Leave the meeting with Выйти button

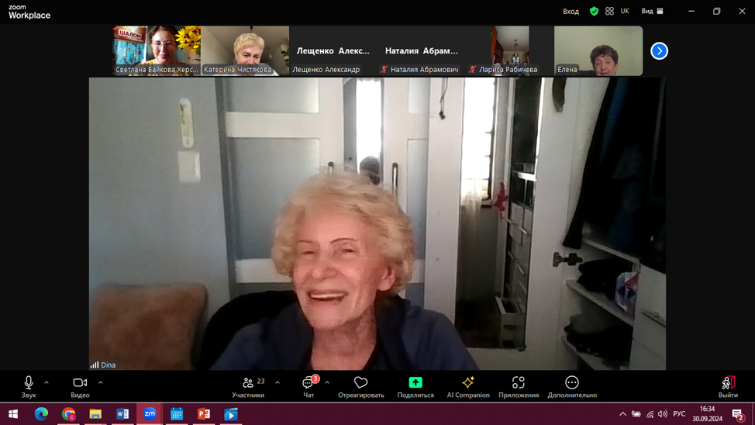728,385
